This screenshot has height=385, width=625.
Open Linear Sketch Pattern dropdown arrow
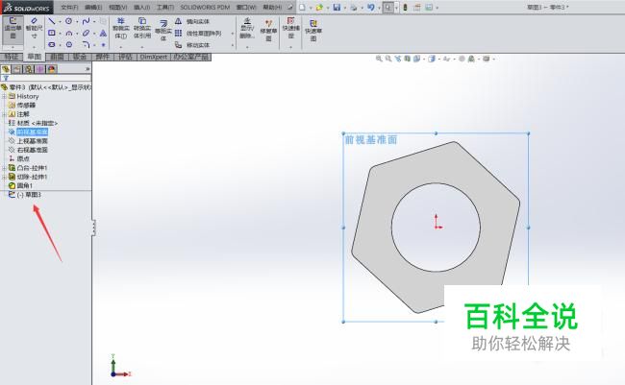(x=233, y=34)
